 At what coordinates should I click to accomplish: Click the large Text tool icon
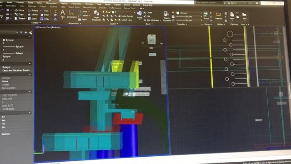pyautogui.click(x=63, y=13)
